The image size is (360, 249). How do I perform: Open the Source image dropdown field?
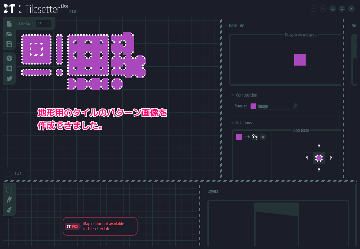coord(270,106)
